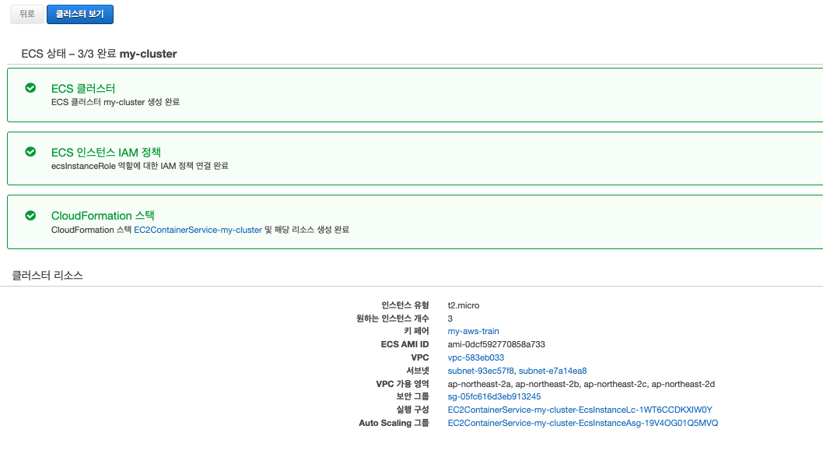The height and width of the screenshot is (454, 823).
Task: Click the VPC 가용 영역 label
Action: tap(403, 384)
